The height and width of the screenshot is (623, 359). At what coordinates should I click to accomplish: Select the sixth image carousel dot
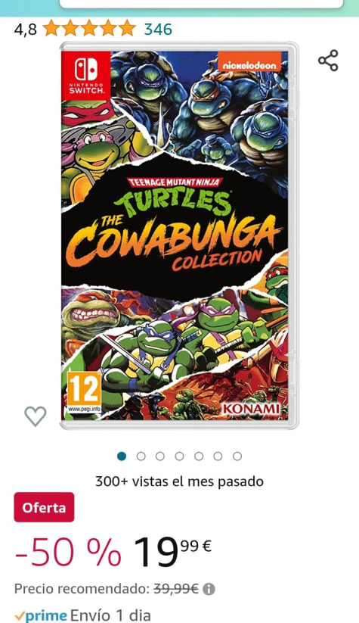tap(218, 456)
